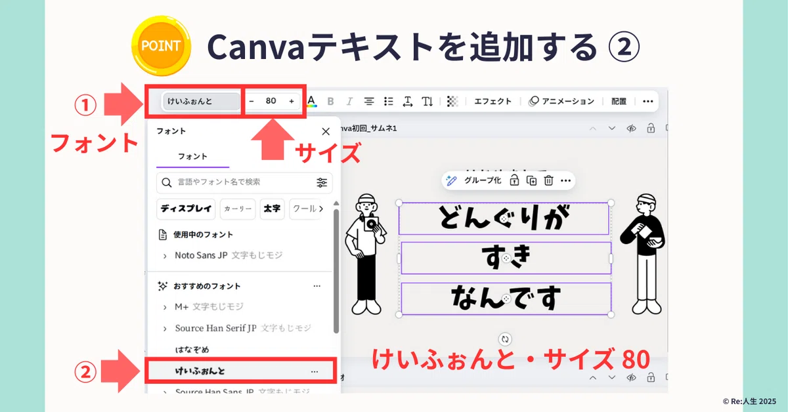Select the どんぐりが text box
Image resolution: width=788 pixels, height=412 pixels.
point(504,218)
